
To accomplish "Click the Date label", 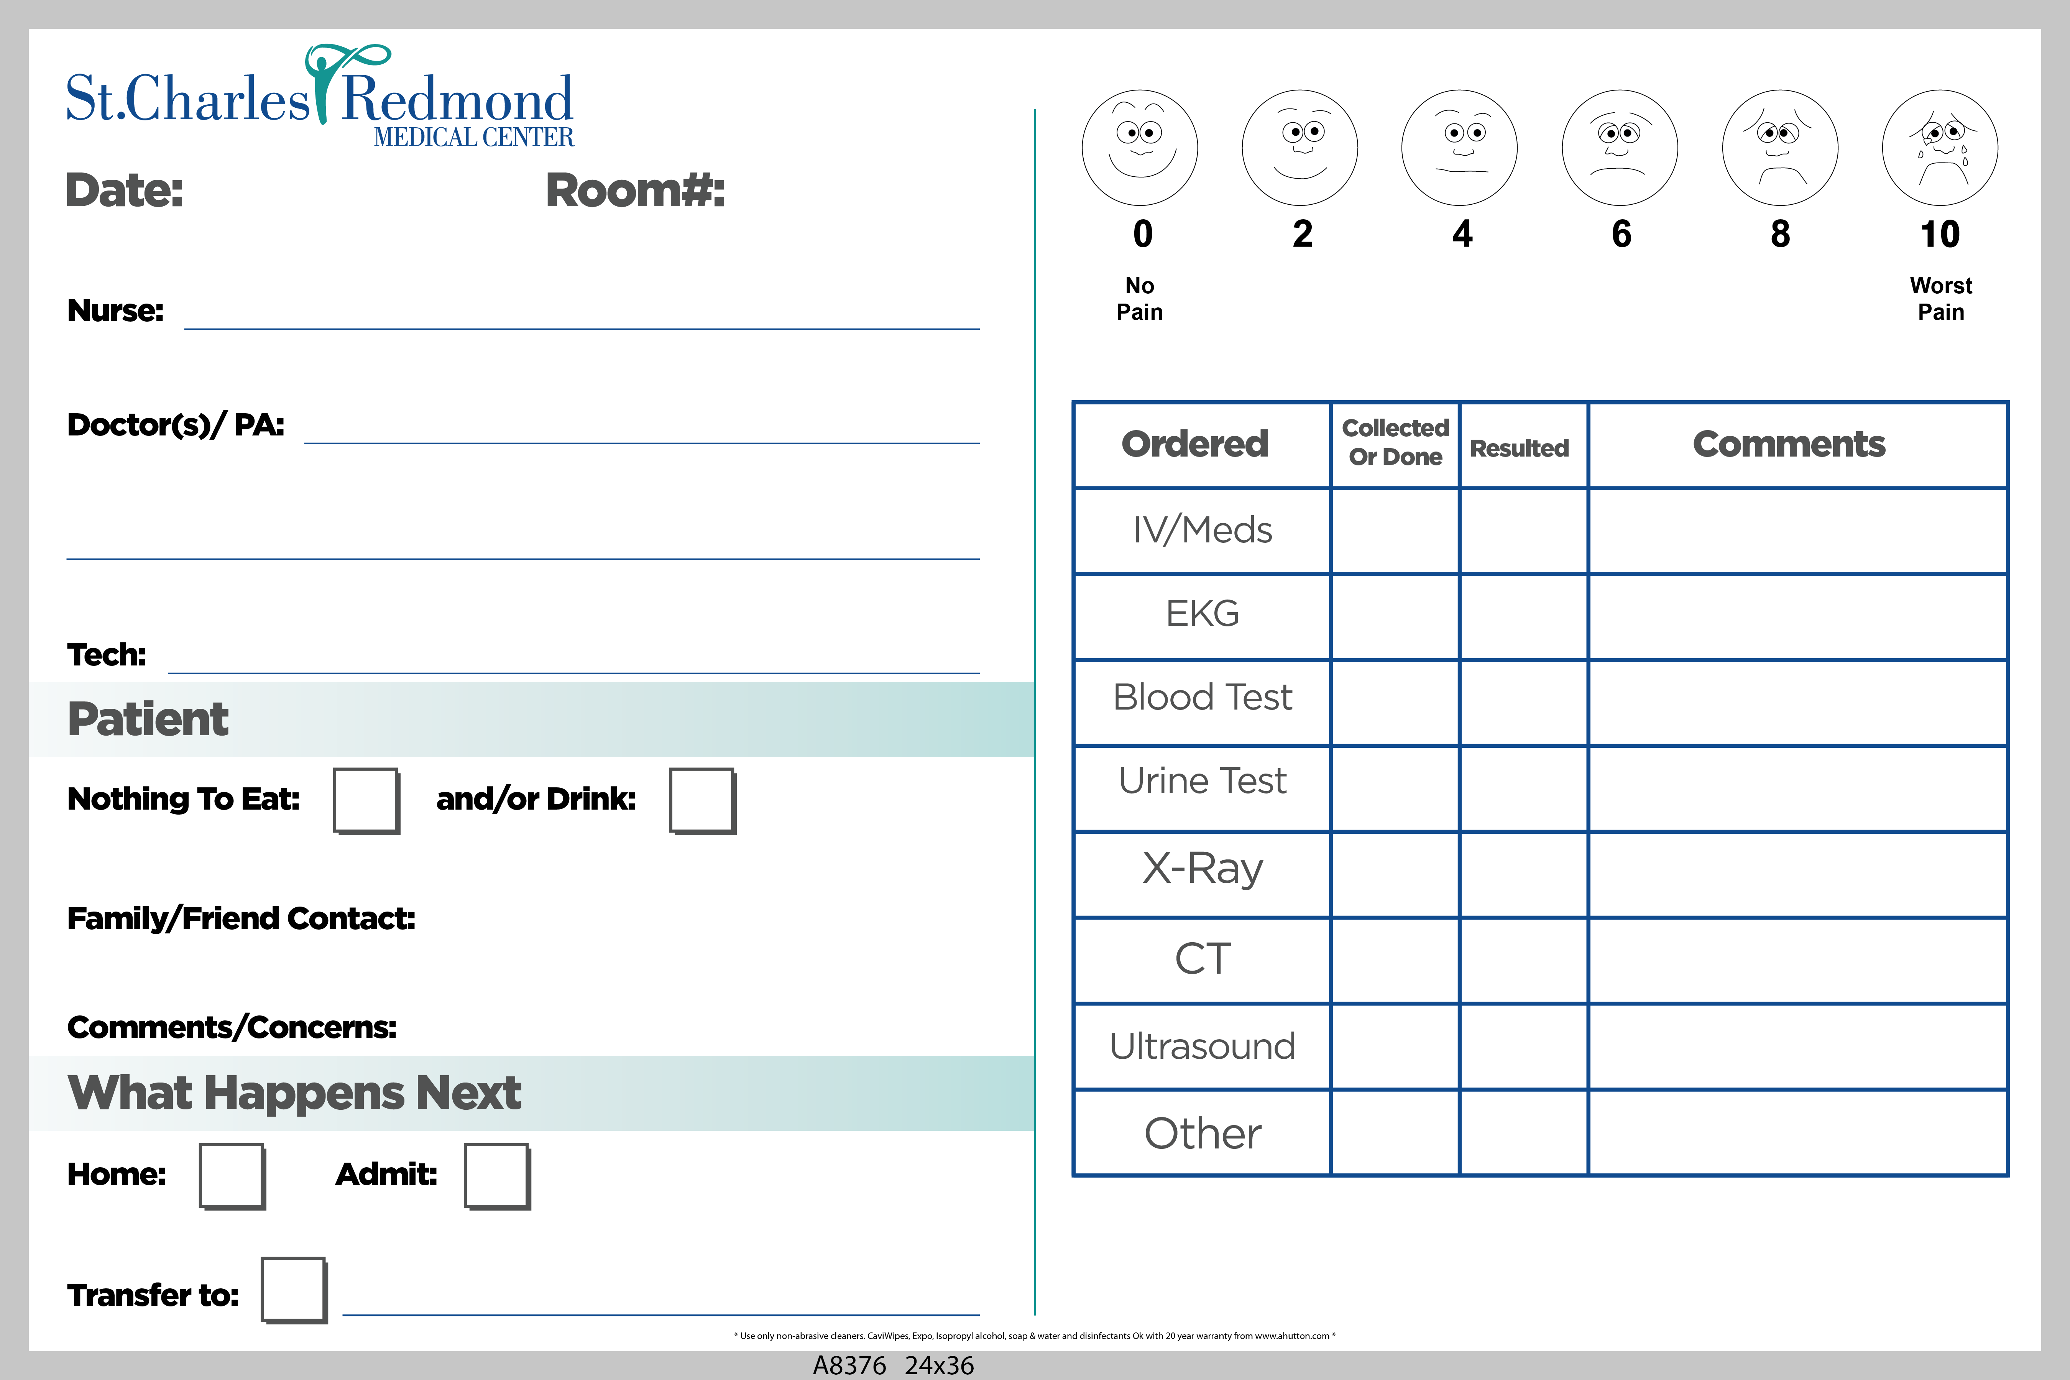I will pyautogui.click(x=125, y=190).
